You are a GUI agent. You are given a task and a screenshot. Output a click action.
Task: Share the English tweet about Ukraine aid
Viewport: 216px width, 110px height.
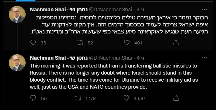click(x=176, y=98)
